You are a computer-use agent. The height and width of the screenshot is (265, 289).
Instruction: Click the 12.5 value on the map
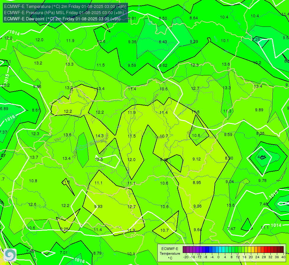[99, 159]
